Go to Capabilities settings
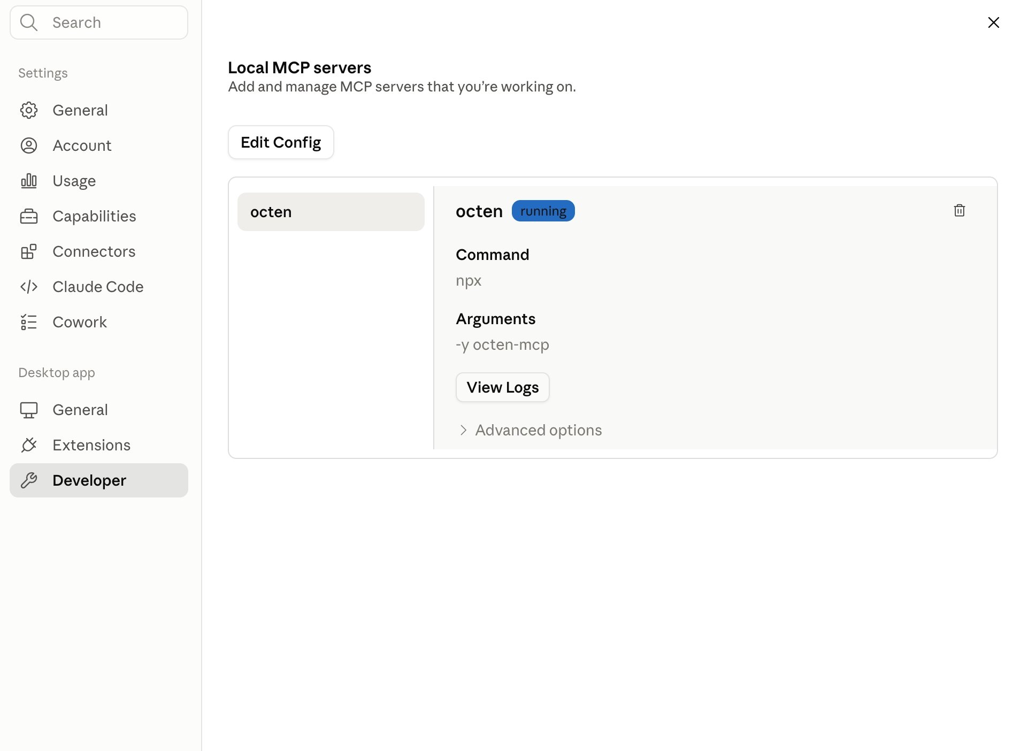1013x751 pixels. tap(99, 216)
